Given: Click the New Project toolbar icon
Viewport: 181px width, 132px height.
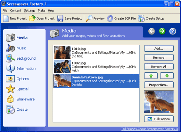Looking at the screenshot, I should tap(6, 18).
